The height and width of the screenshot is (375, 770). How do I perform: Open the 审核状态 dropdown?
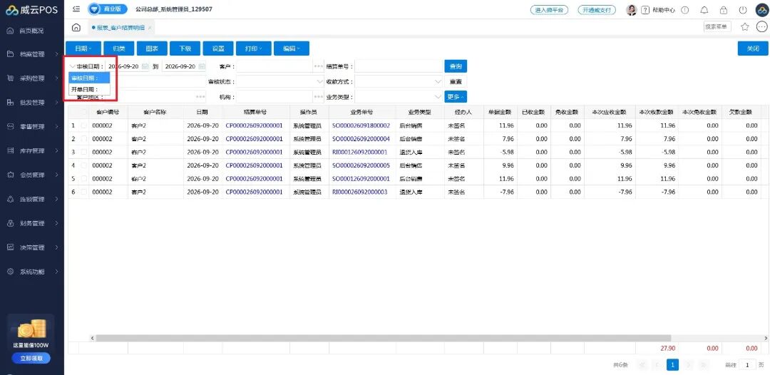click(x=280, y=82)
